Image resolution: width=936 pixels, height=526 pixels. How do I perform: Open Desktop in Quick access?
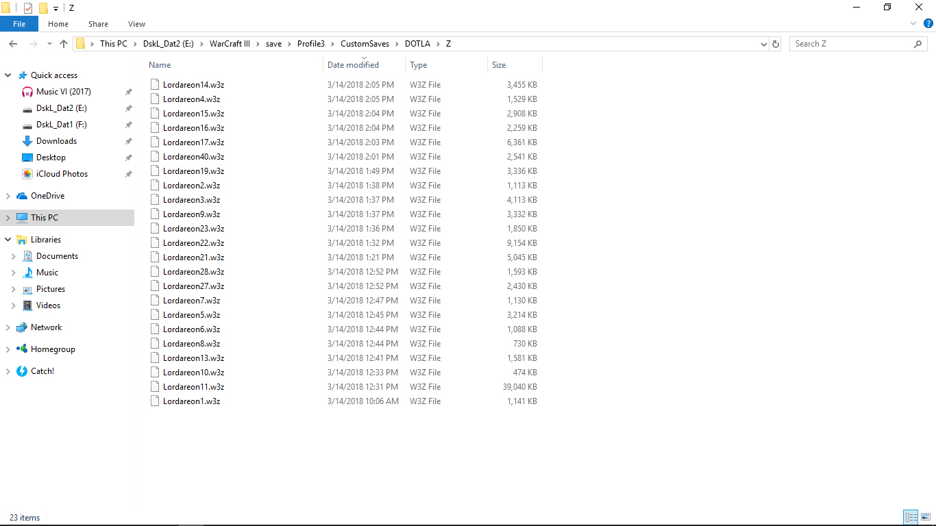point(51,158)
